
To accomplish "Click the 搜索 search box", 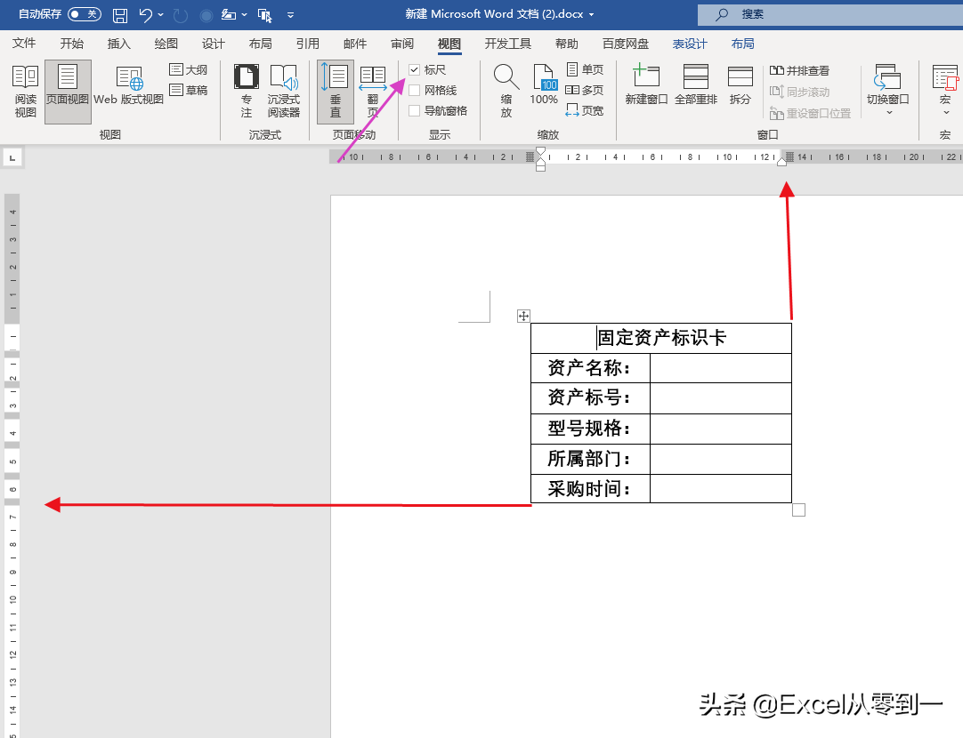I will (x=830, y=15).
